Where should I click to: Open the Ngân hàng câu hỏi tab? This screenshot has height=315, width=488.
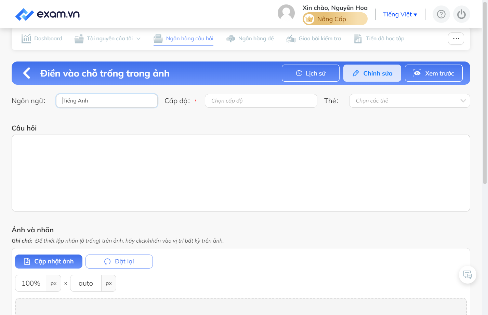click(183, 39)
